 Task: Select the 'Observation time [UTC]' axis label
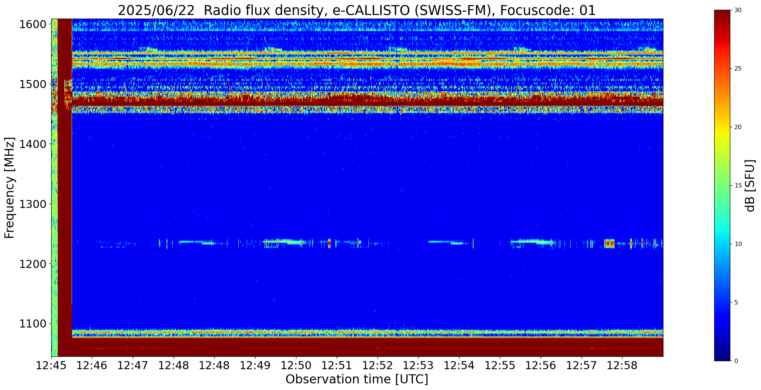point(357,379)
